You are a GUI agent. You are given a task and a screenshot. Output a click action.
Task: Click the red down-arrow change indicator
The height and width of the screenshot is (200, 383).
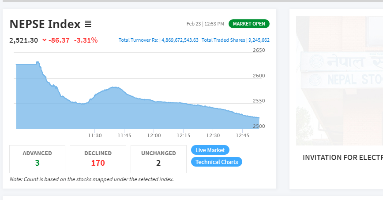[45, 40]
